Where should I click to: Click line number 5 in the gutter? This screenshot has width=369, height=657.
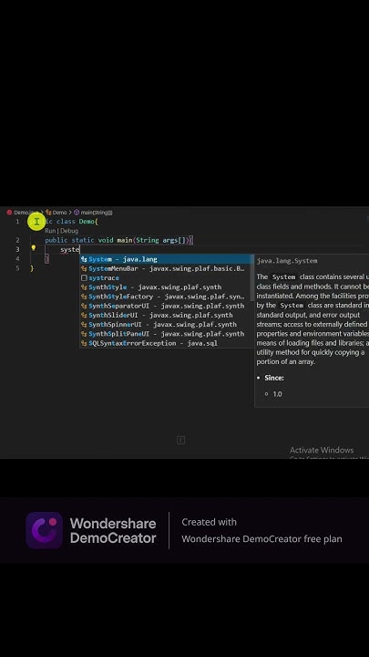point(17,267)
